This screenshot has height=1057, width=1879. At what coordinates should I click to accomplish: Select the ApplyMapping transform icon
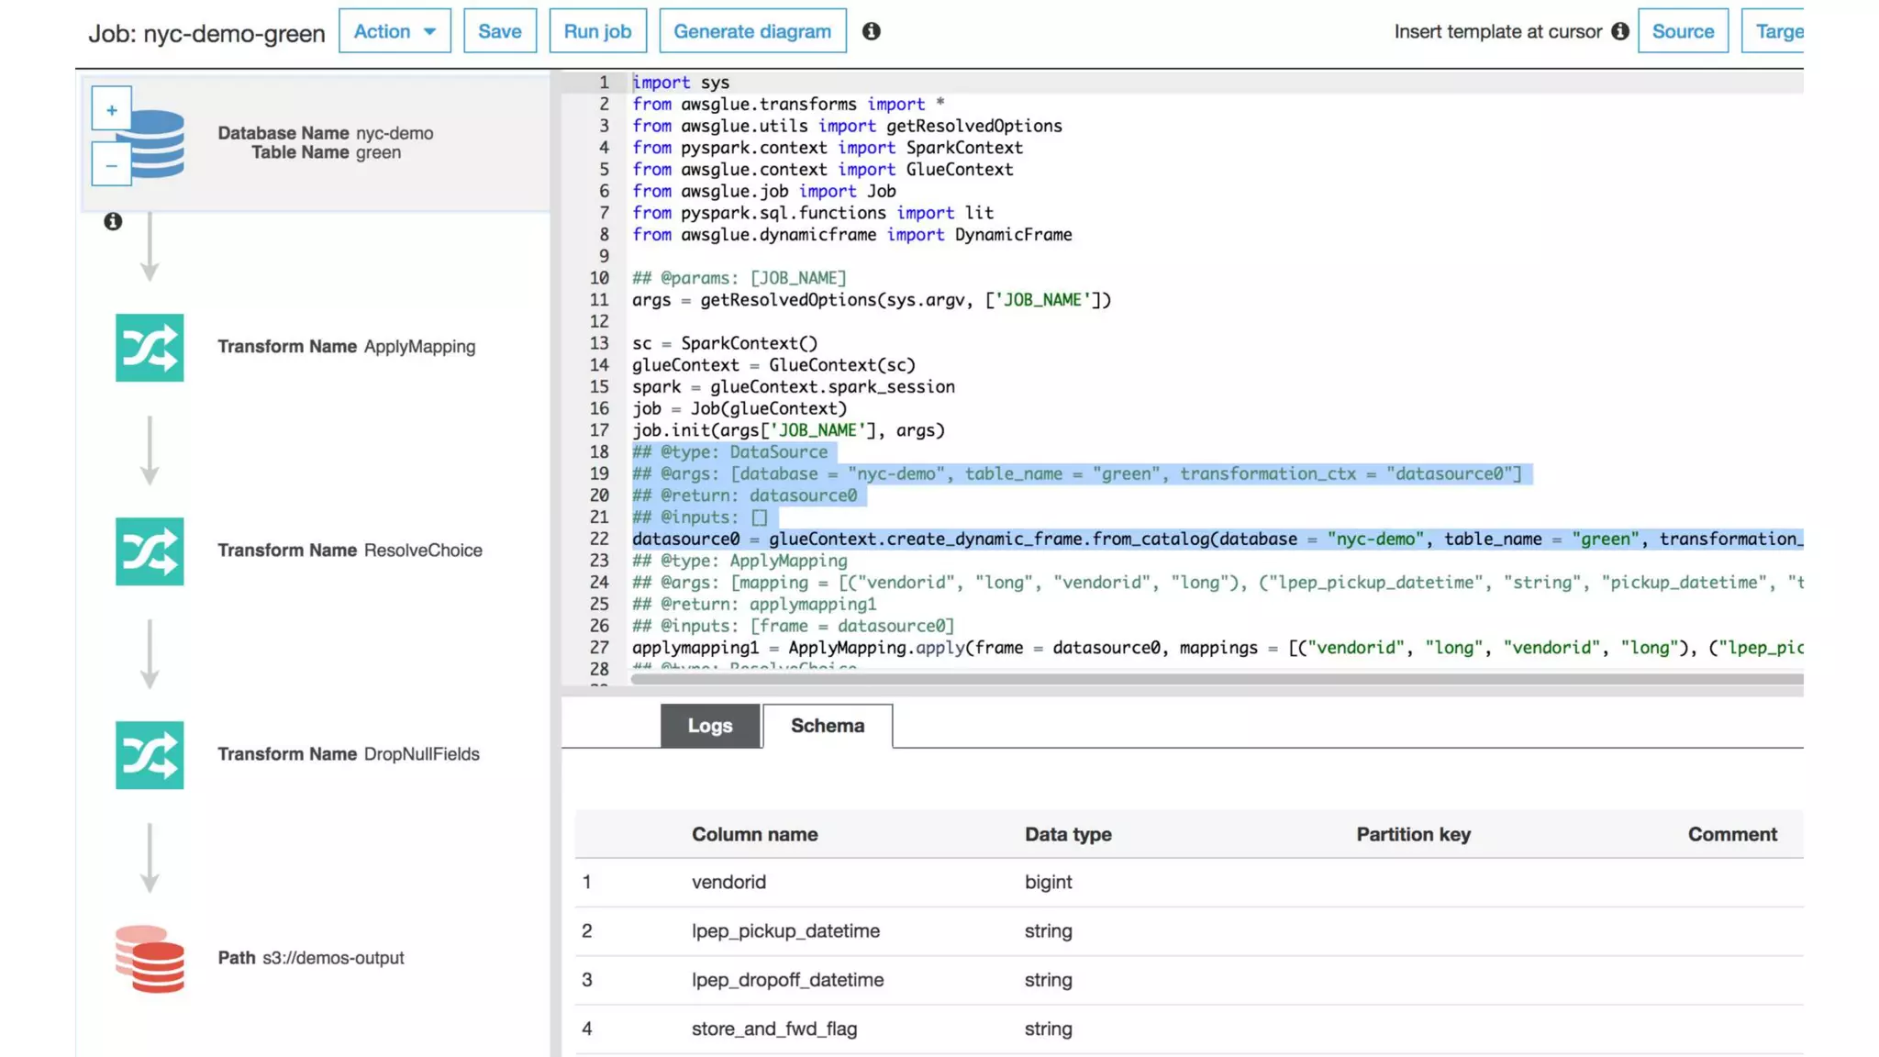[x=150, y=348]
